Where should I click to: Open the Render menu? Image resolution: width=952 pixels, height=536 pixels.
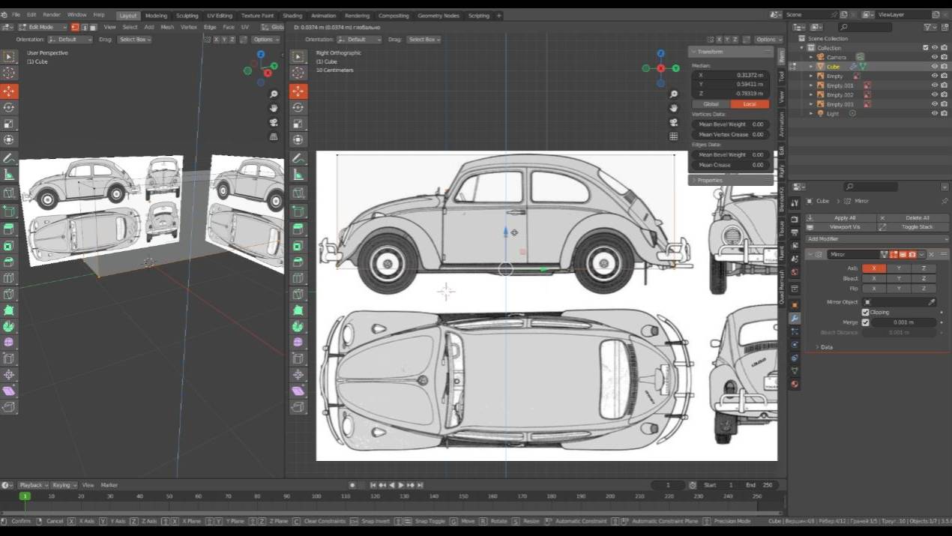(52, 15)
